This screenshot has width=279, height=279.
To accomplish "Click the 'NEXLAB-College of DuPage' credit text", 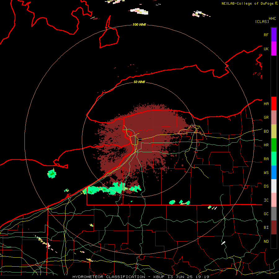I will (x=248, y=3).
